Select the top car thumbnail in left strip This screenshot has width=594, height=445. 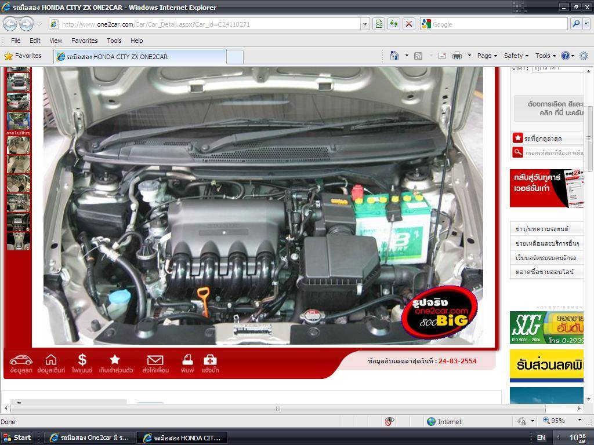pyautogui.click(x=18, y=82)
